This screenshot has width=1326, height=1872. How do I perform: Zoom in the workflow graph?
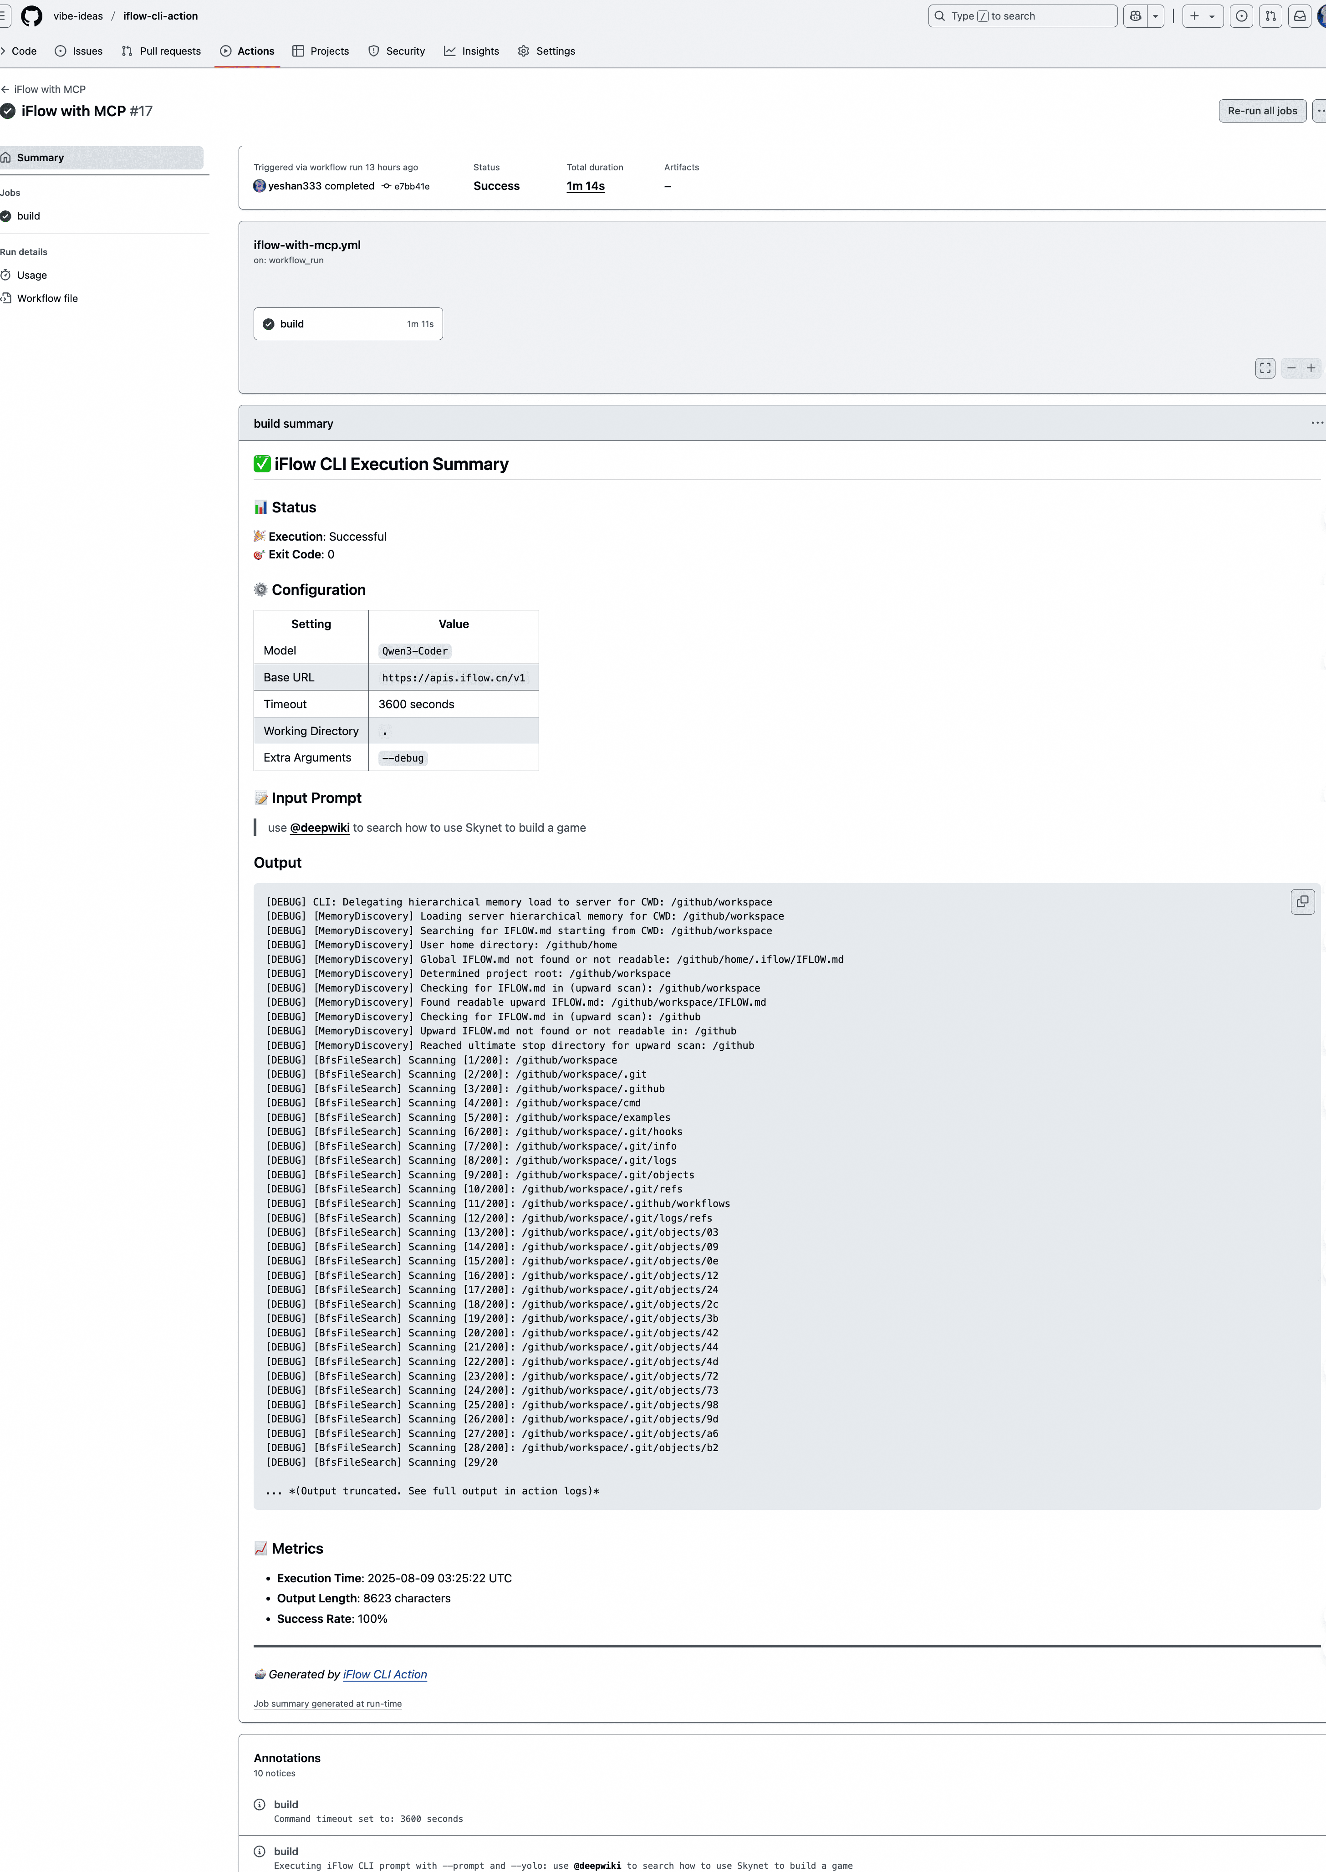tap(1311, 368)
